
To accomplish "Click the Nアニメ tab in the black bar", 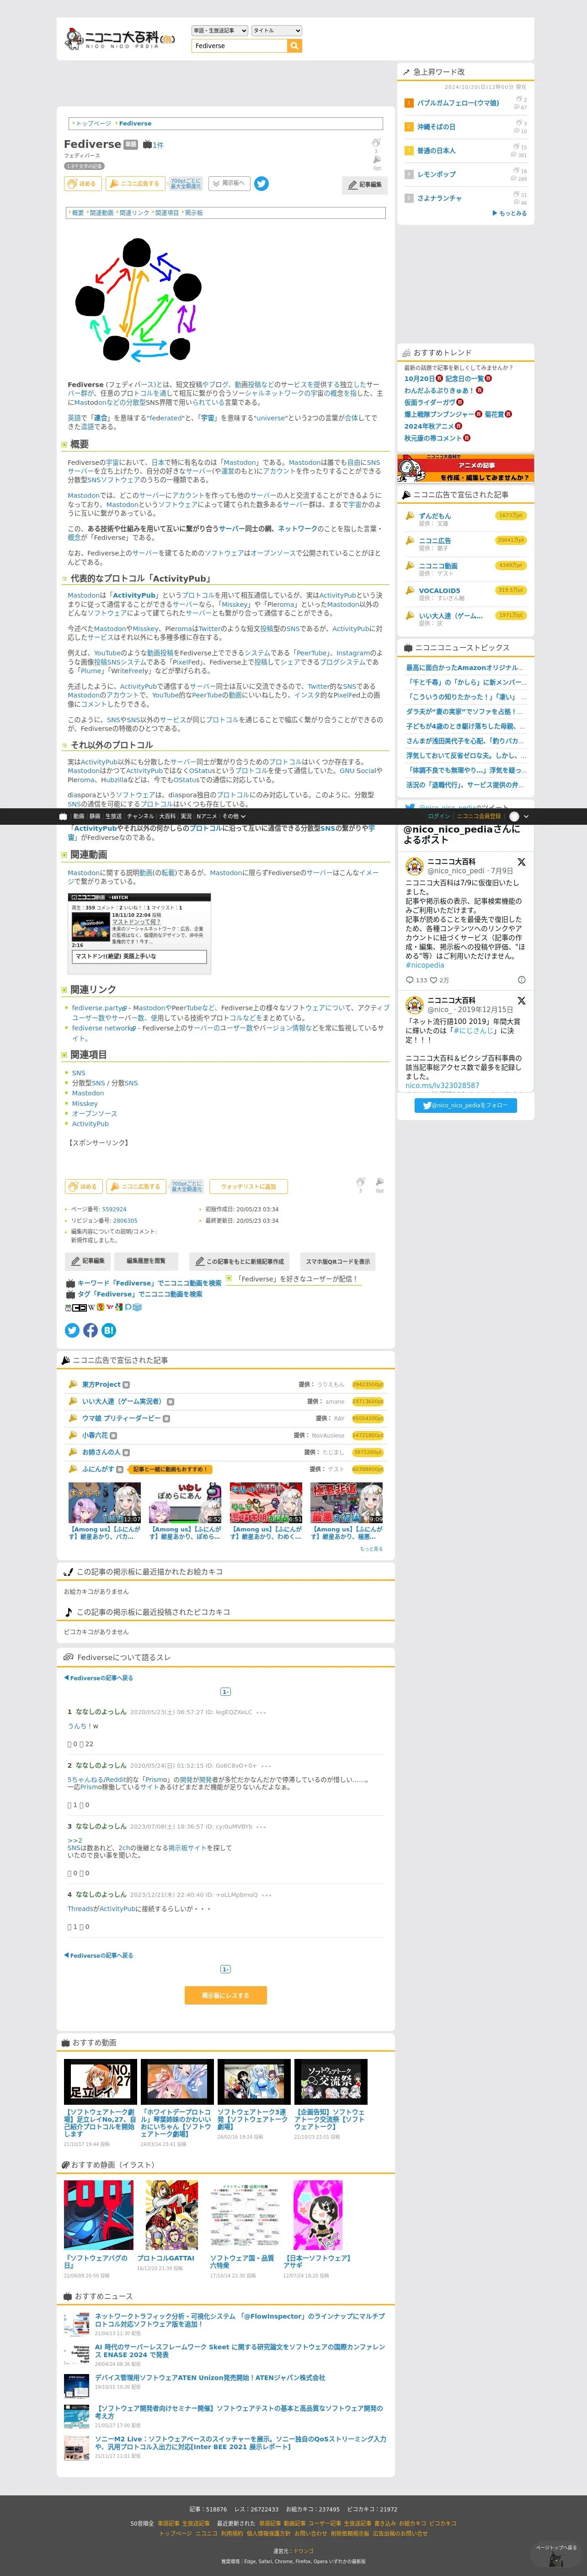I will point(207,816).
